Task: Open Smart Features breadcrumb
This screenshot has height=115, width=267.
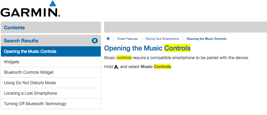Action: (127, 39)
